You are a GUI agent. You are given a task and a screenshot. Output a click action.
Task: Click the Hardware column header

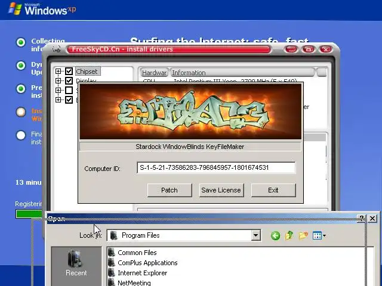[154, 73]
